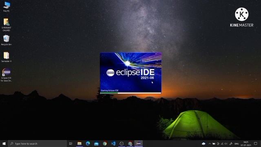
Task: Open the Mail app on the taskbar
Action: tap(96, 143)
